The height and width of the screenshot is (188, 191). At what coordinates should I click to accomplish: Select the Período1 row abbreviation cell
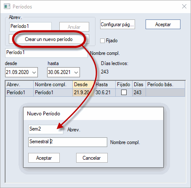(19, 93)
